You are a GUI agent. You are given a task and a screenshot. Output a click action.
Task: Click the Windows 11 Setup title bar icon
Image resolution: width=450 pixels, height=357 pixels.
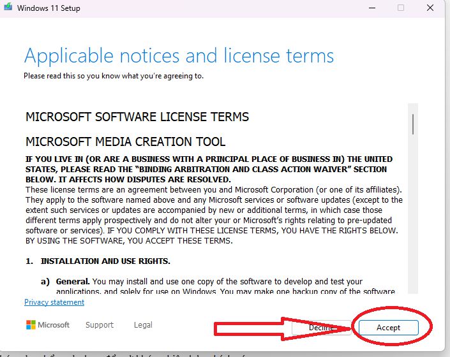[x=8, y=8]
